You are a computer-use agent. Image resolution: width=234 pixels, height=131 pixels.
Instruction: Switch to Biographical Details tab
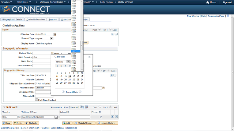(12, 20)
